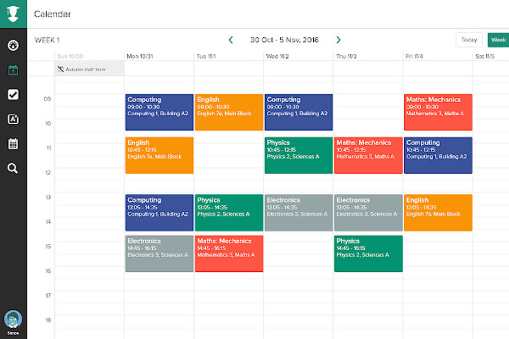Select the Wed 11/2 day header
Screen dimensions: 509x339
point(278,56)
